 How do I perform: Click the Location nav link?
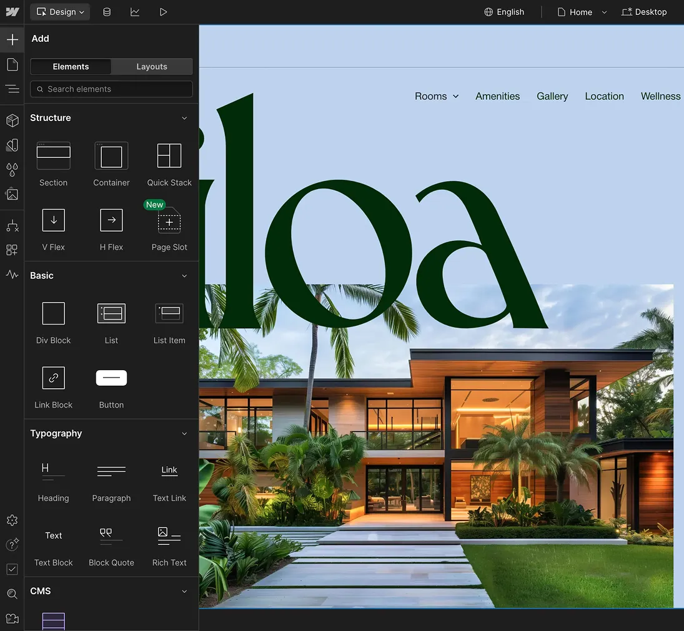[604, 96]
